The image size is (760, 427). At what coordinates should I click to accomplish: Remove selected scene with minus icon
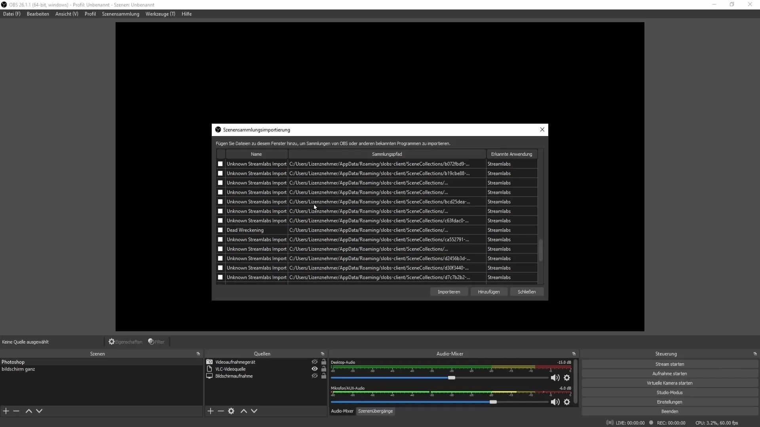pyautogui.click(x=16, y=411)
